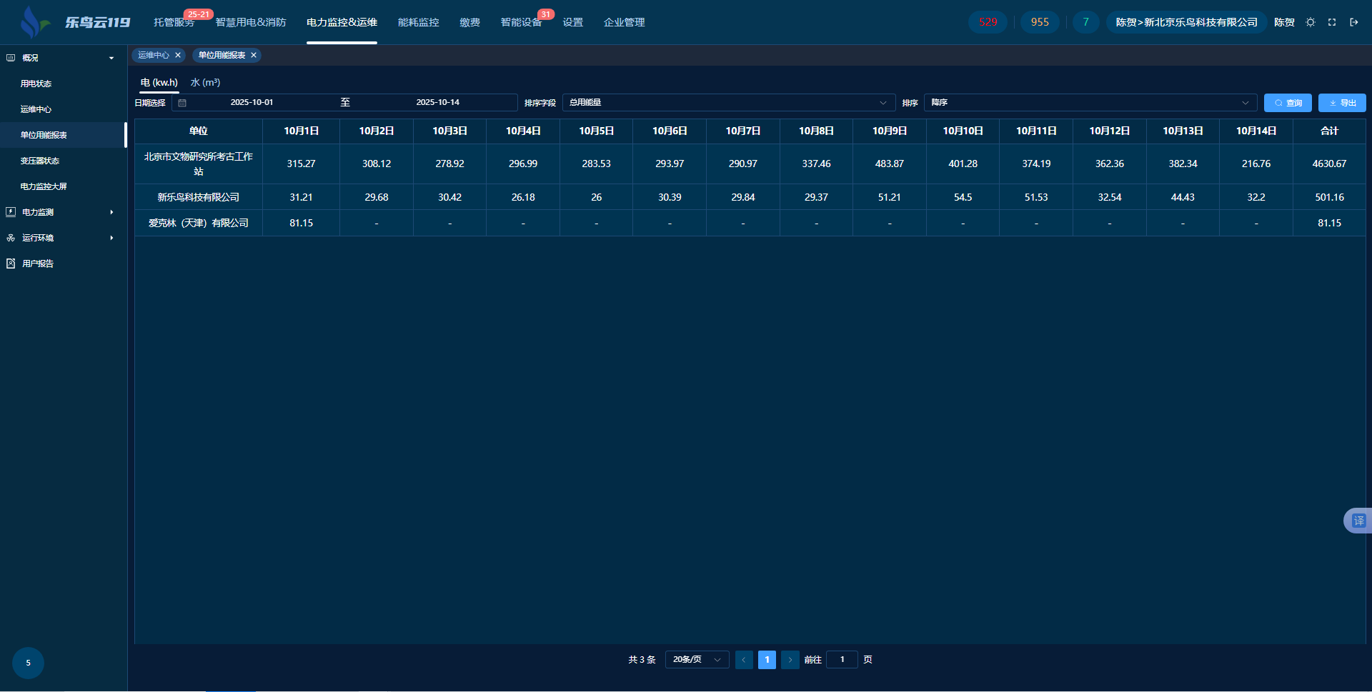Click the page jump number input field

(842, 660)
